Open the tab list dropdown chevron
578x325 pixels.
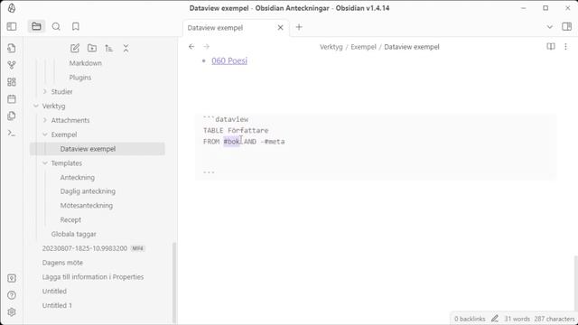(550, 27)
